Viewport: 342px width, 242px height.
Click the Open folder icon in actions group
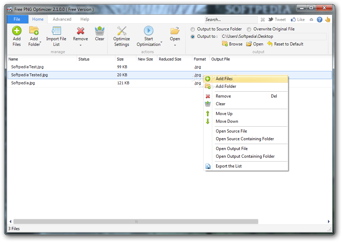pyautogui.click(x=175, y=31)
